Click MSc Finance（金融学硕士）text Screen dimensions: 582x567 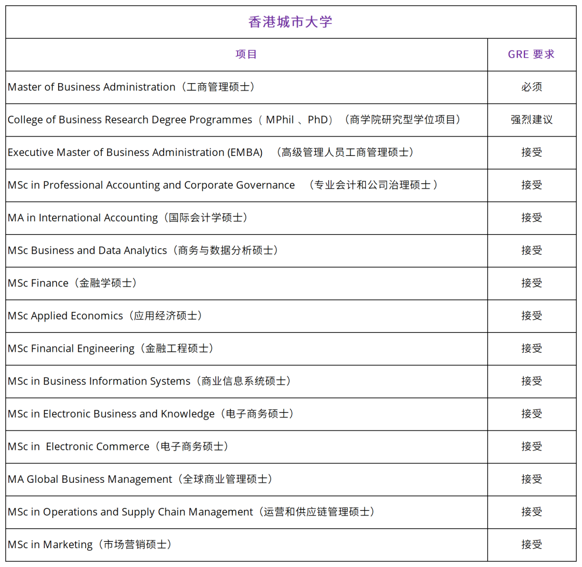click(x=73, y=283)
